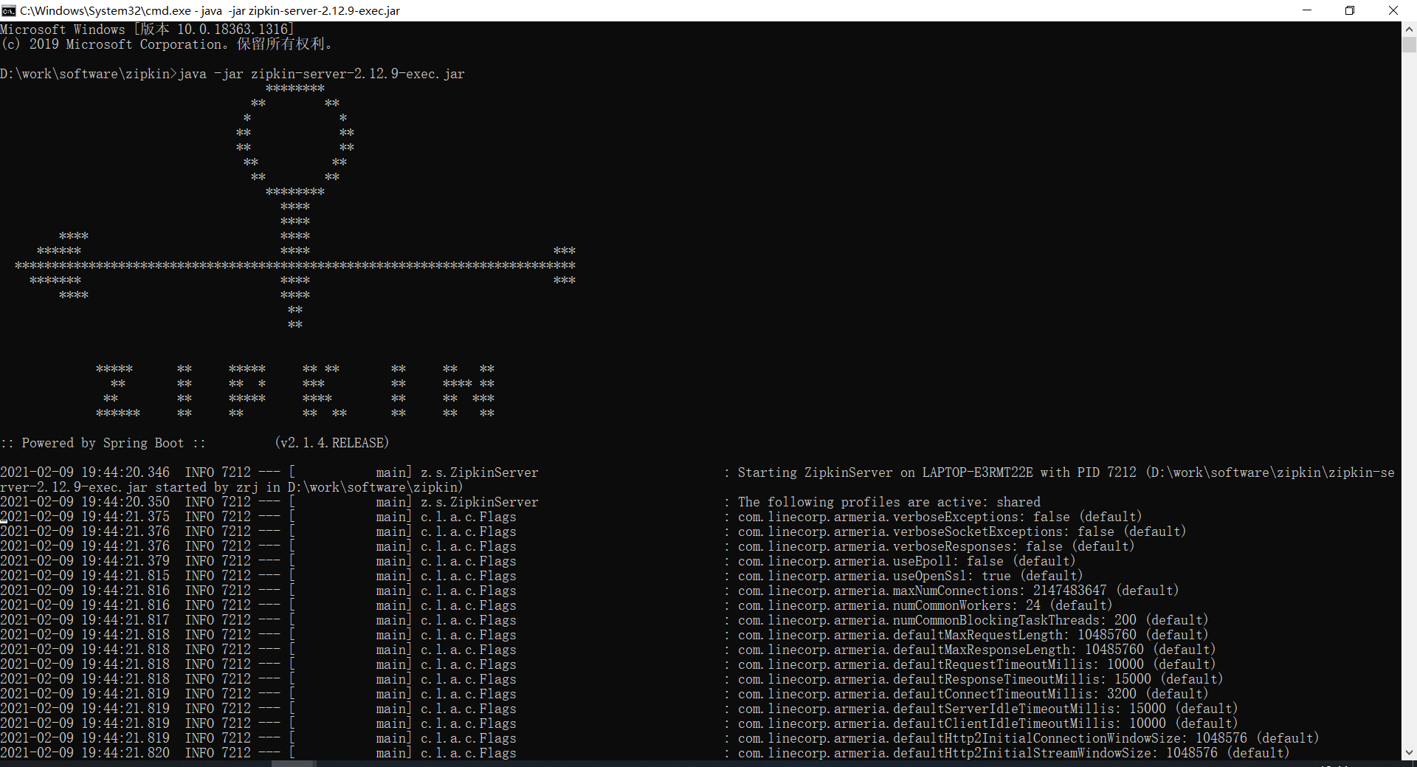Click the timestamp '2021-02-09 19:44:21.820'
The width and height of the screenshot is (1417, 767).
pyautogui.click(x=85, y=753)
